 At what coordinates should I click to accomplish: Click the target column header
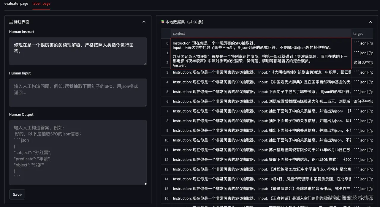(x=362, y=34)
